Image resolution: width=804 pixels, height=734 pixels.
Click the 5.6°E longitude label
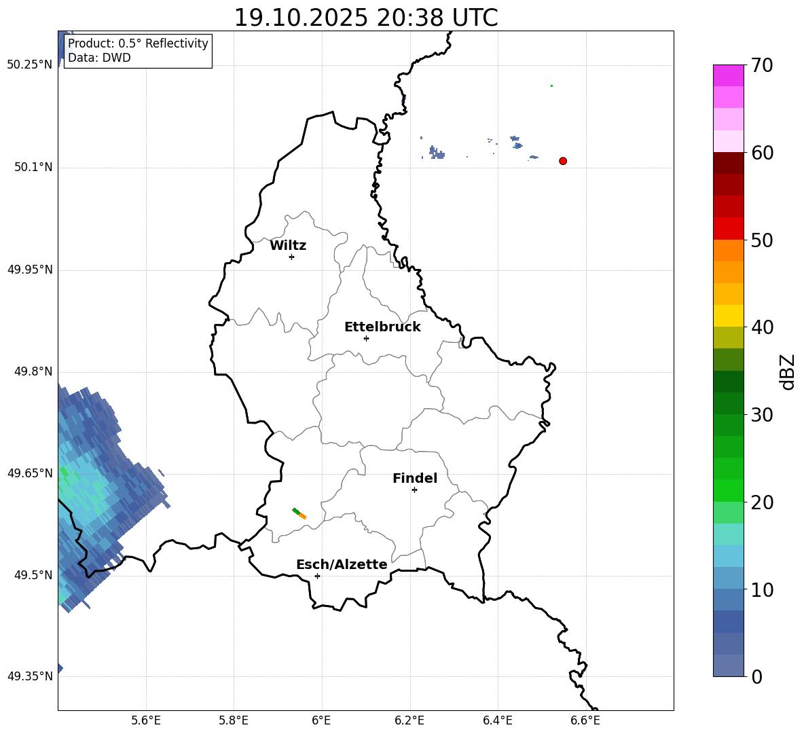[x=146, y=720]
